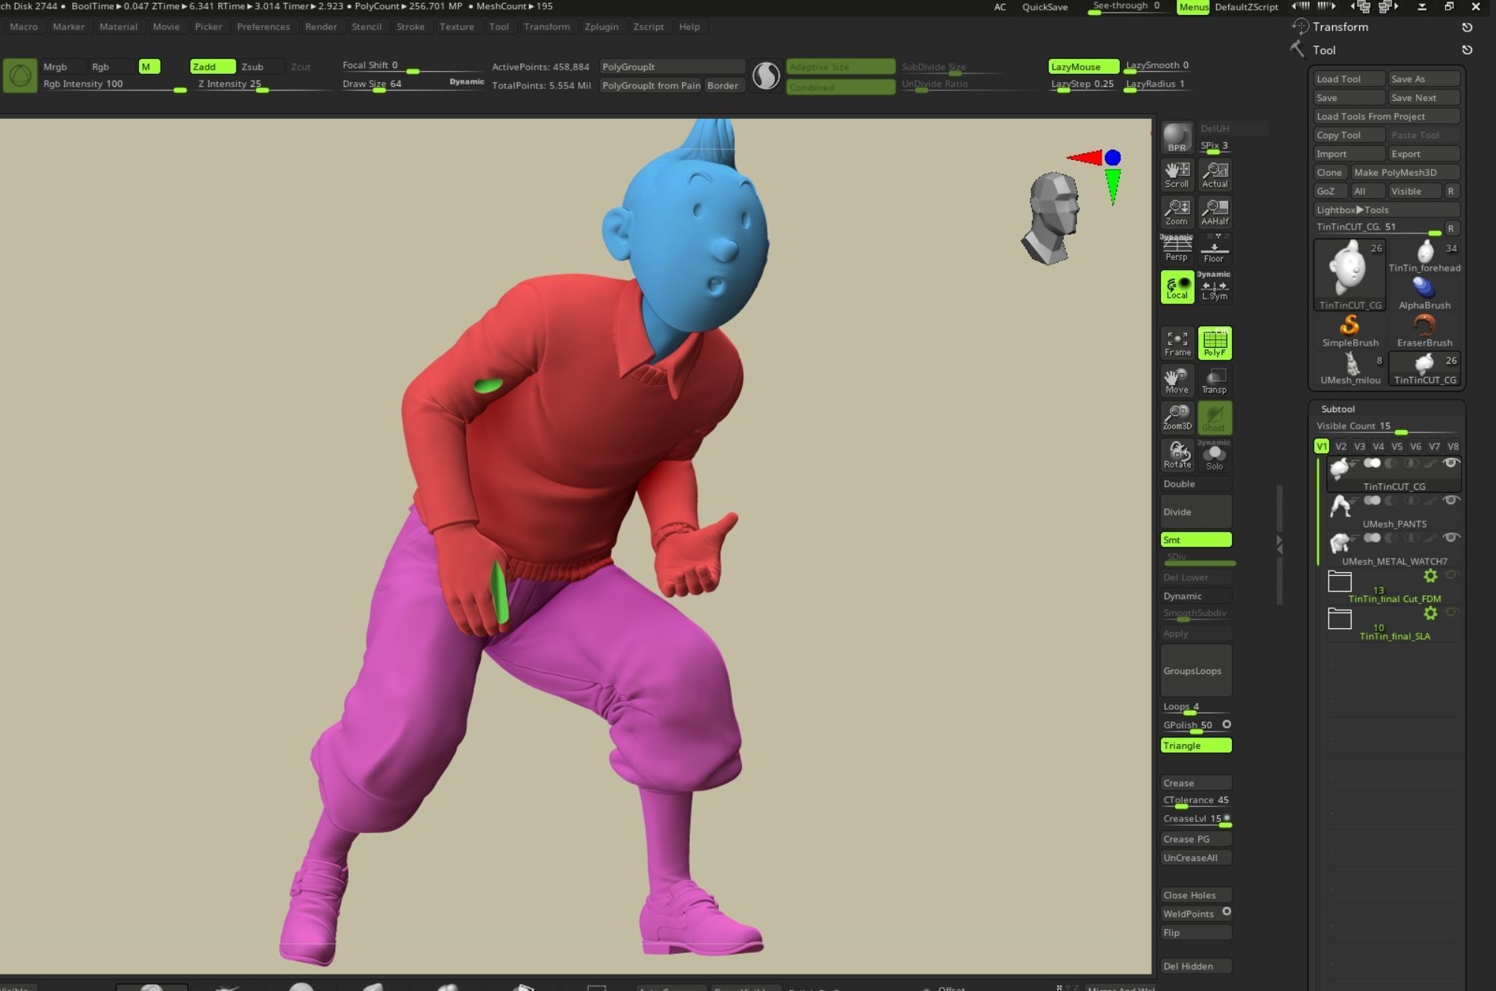This screenshot has width=1496, height=991.
Task: Toggle the Smt smooth option
Action: [1196, 540]
